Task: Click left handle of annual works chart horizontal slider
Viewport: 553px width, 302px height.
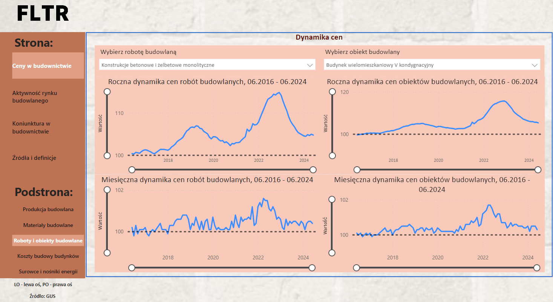Action: [132, 169]
